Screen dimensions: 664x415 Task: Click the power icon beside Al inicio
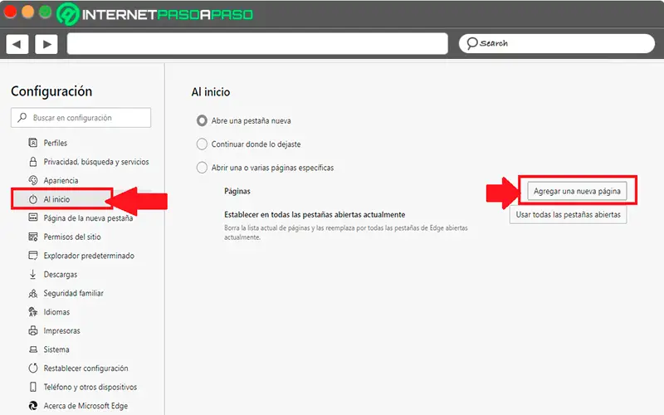tap(32, 199)
